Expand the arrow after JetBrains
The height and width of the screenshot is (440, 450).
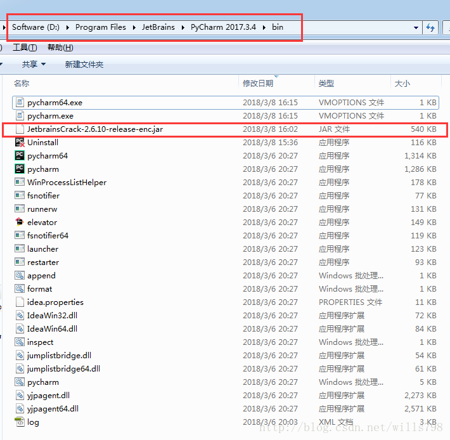click(x=183, y=27)
